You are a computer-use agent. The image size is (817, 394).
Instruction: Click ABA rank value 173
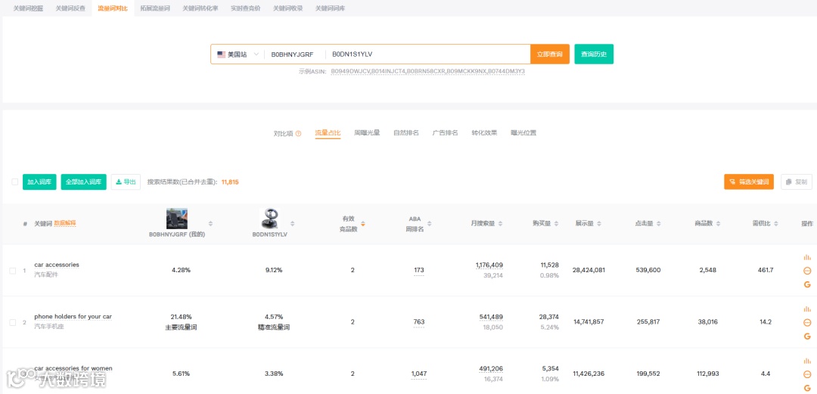(419, 270)
